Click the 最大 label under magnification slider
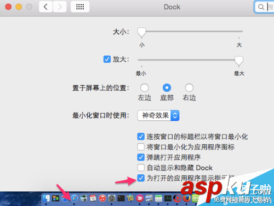 click(x=239, y=74)
